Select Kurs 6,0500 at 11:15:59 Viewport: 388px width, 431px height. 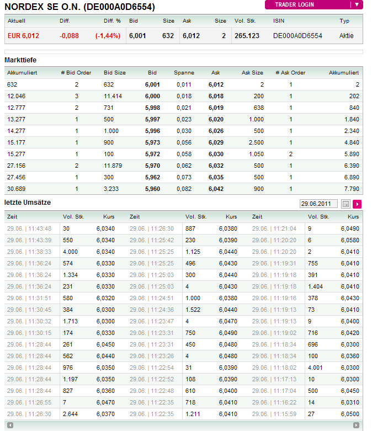(x=350, y=414)
